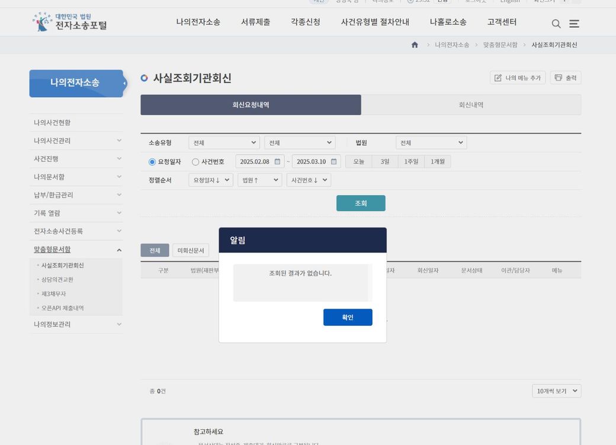Select the 사건번호 radio button

point(195,162)
